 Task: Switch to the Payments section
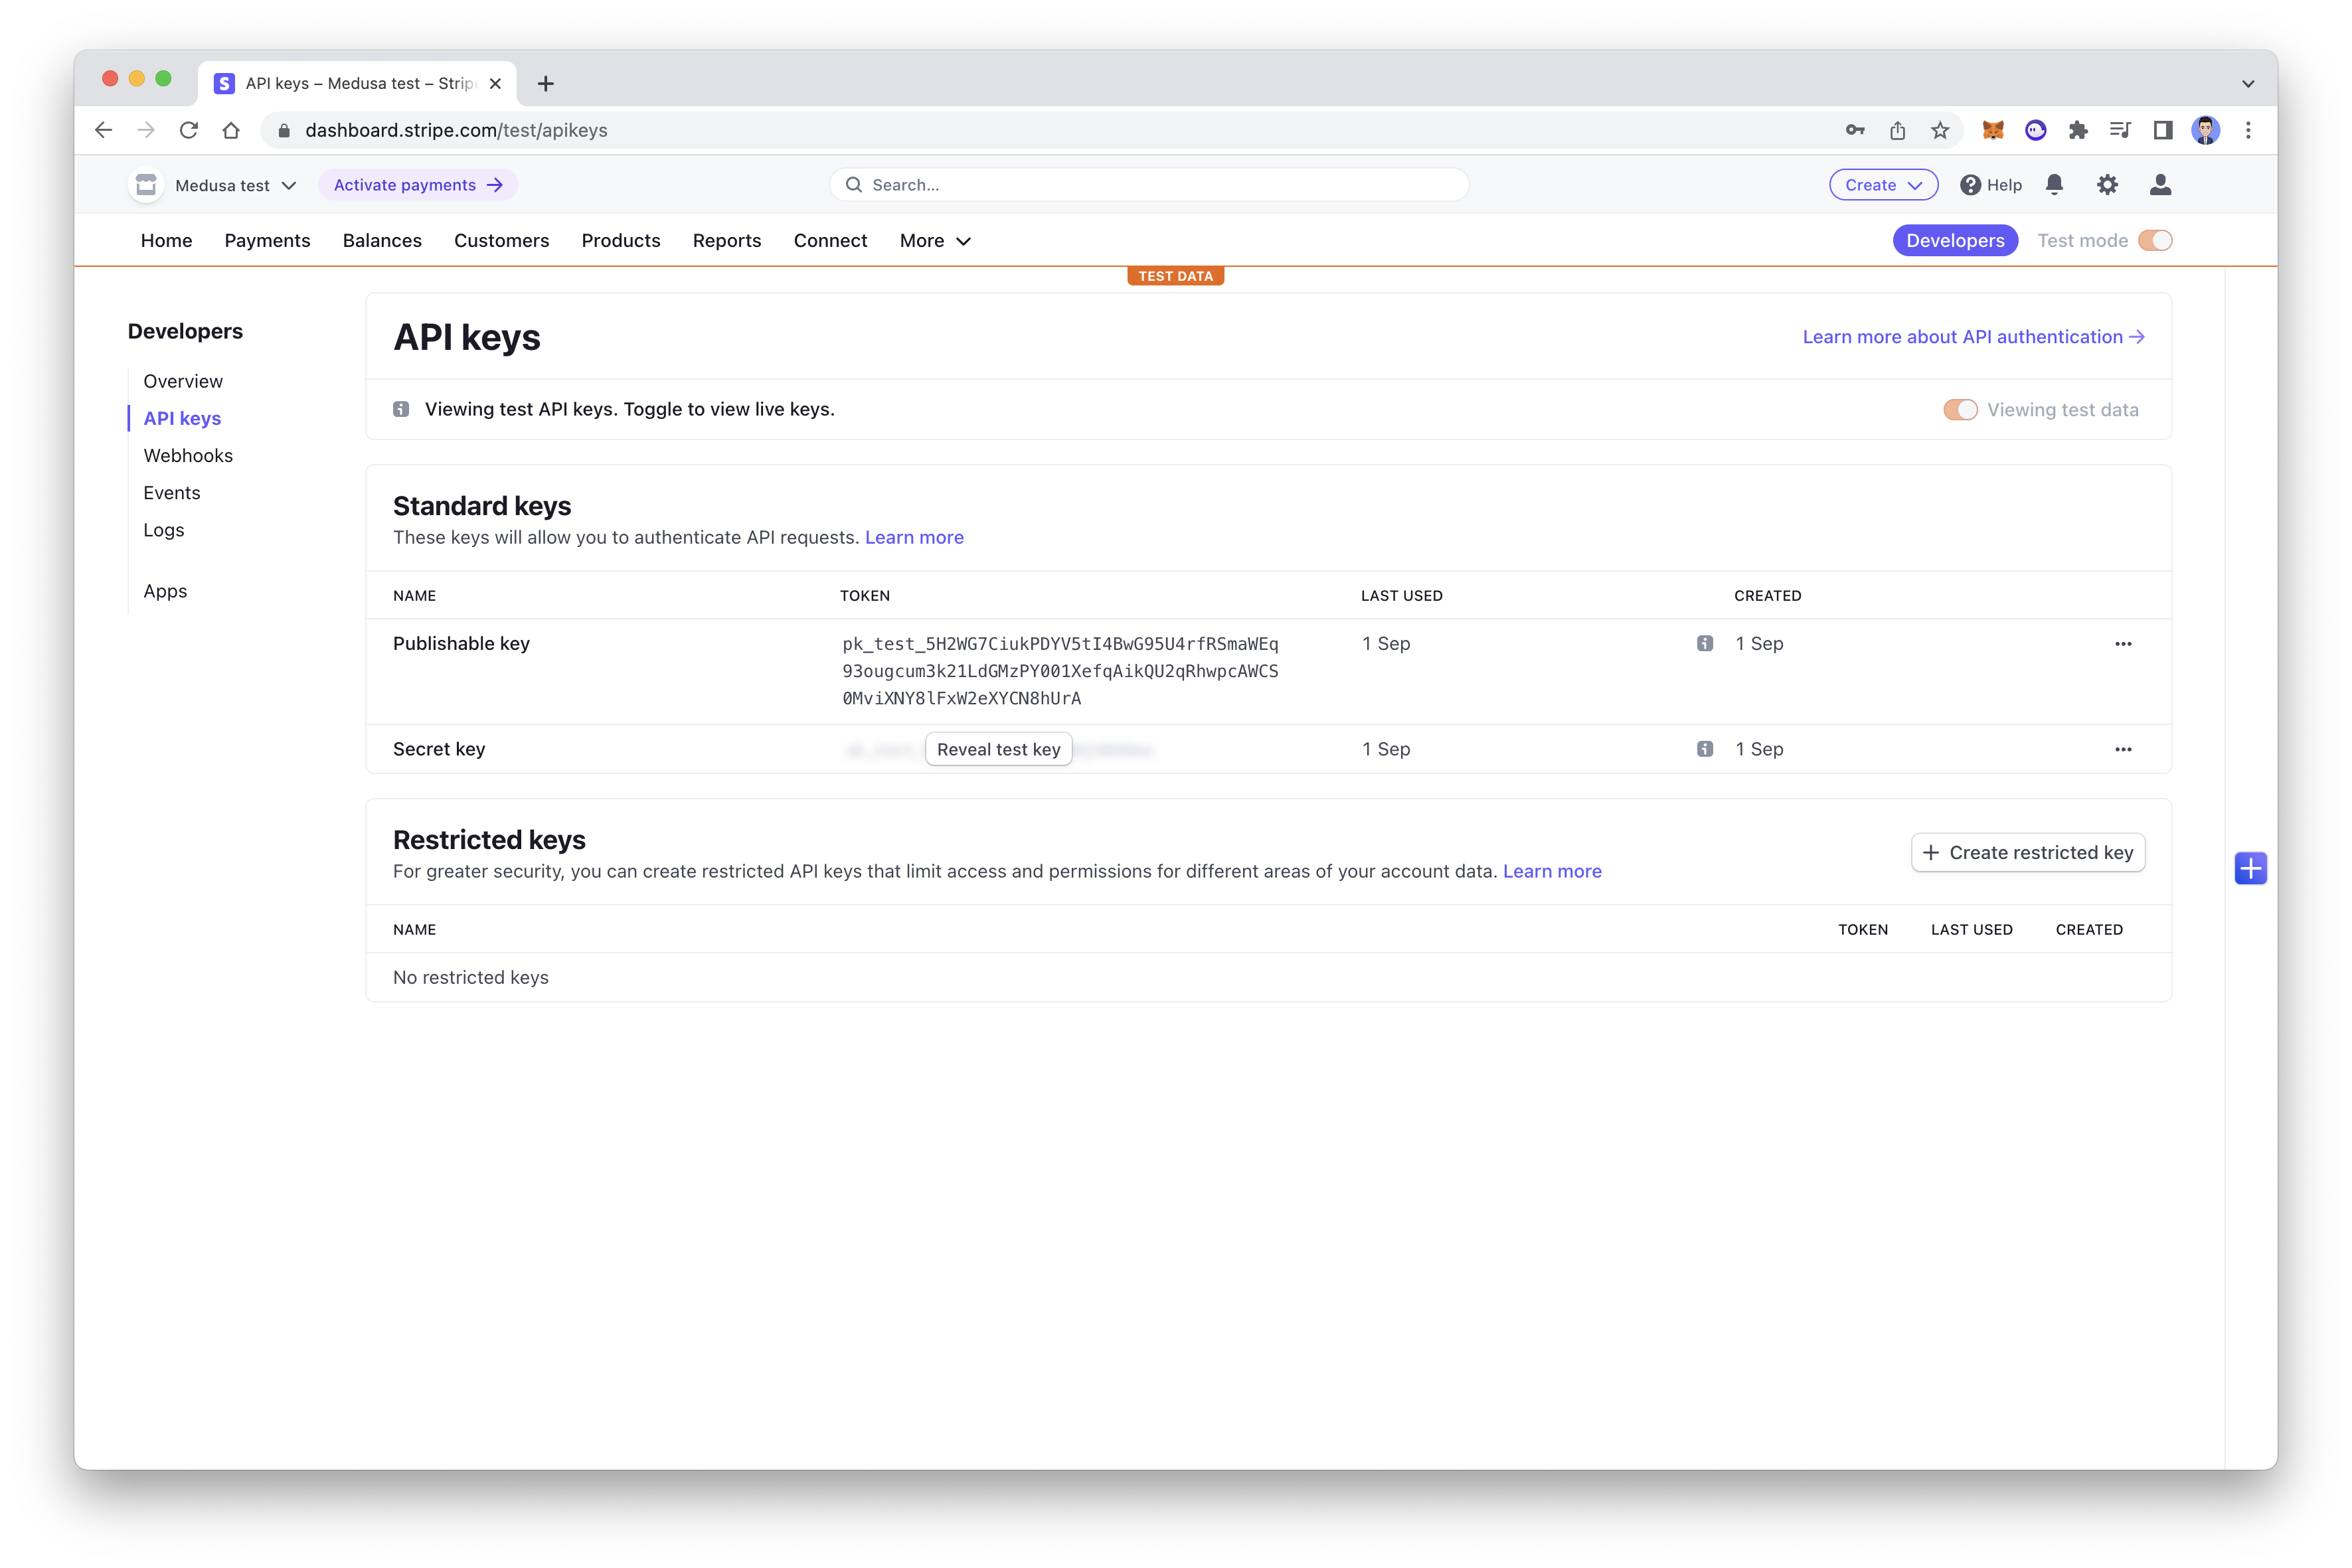click(x=267, y=240)
